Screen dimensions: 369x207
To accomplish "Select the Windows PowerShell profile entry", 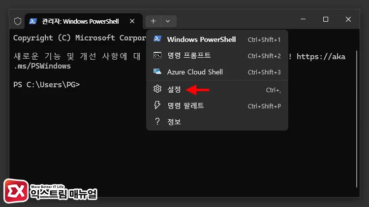I will coord(201,39).
